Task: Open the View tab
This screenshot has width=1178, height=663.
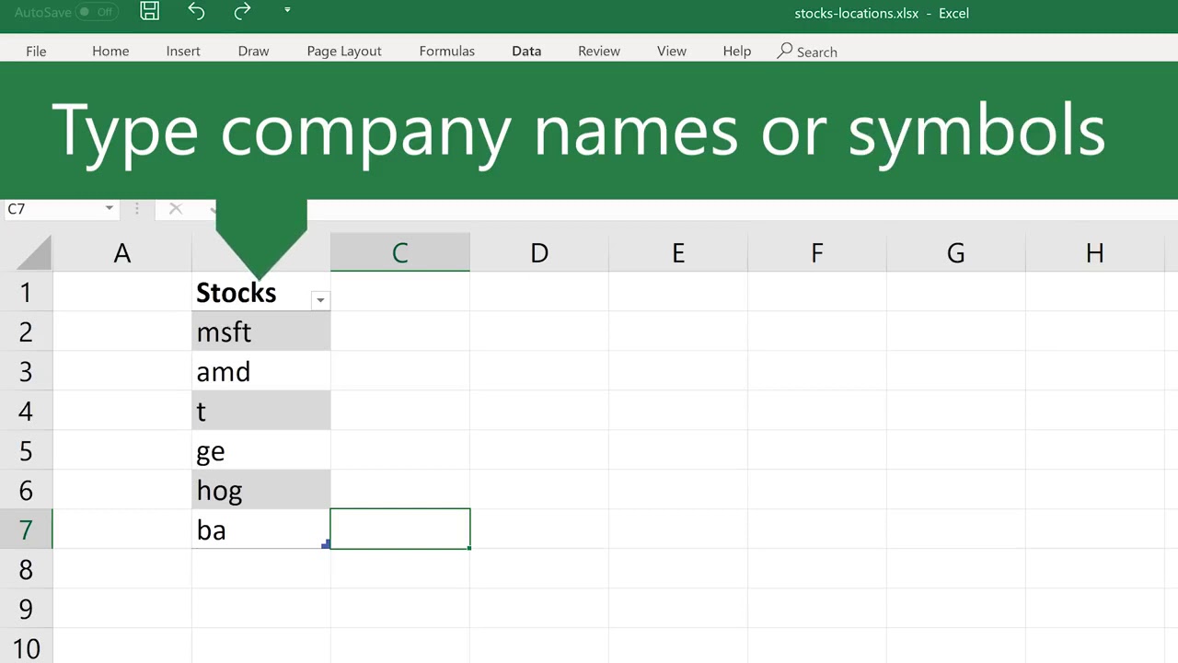Action: (672, 51)
